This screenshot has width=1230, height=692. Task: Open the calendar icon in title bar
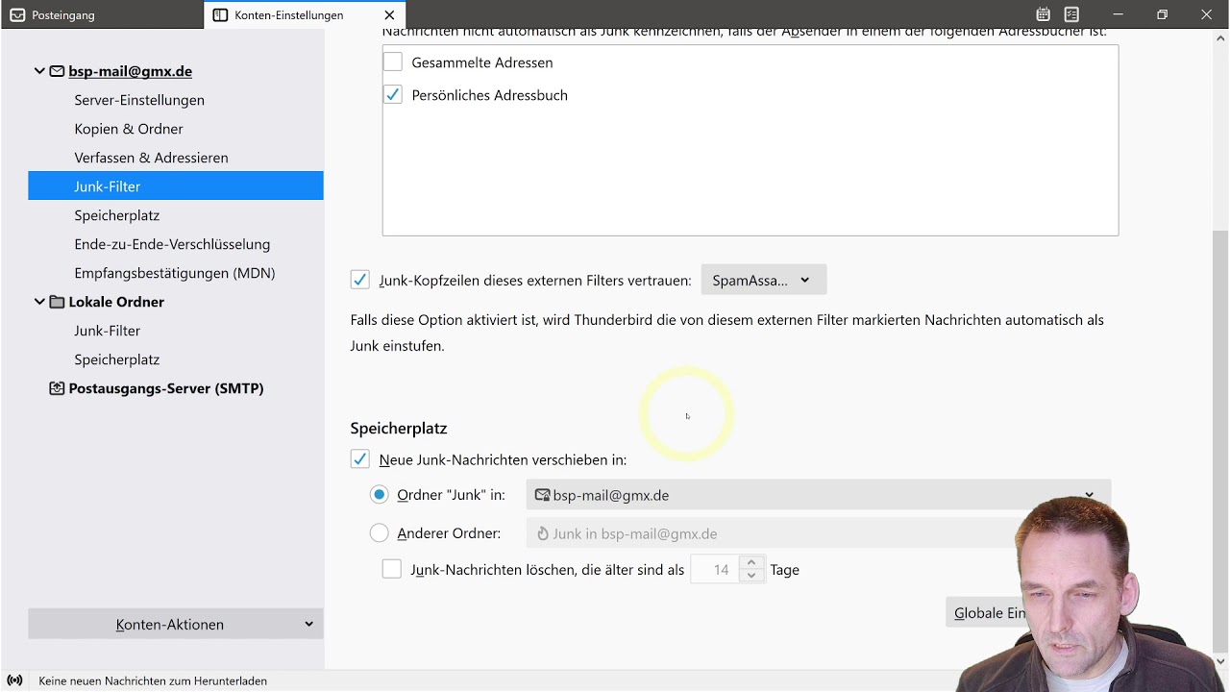(x=1043, y=14)
